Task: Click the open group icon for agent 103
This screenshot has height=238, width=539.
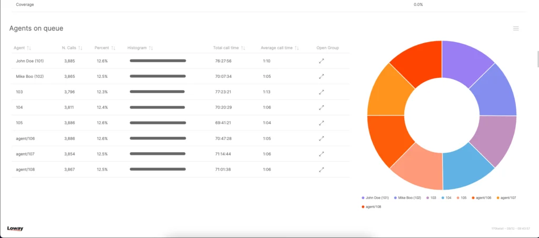Action: point(322,92)
